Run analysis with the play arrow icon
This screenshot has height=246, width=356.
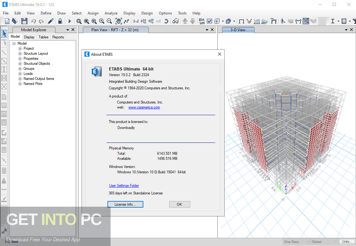tap(70, 21)
